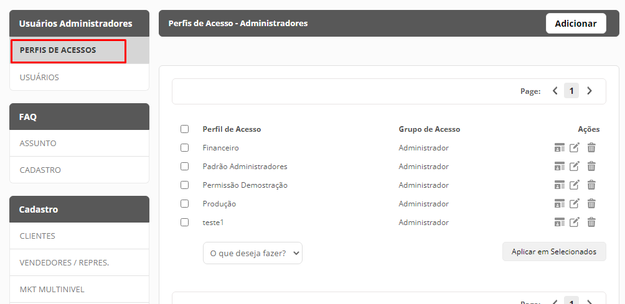The width and height of the screenshot is (625, 304).
Task: Click trash icon for Produção row
Action: pos(591,204)
